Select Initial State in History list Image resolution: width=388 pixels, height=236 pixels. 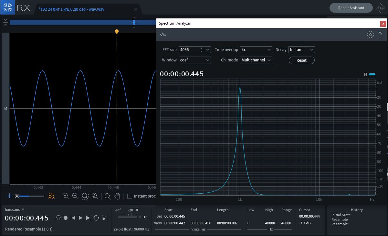pyautogui.click(x=341, y=215)
